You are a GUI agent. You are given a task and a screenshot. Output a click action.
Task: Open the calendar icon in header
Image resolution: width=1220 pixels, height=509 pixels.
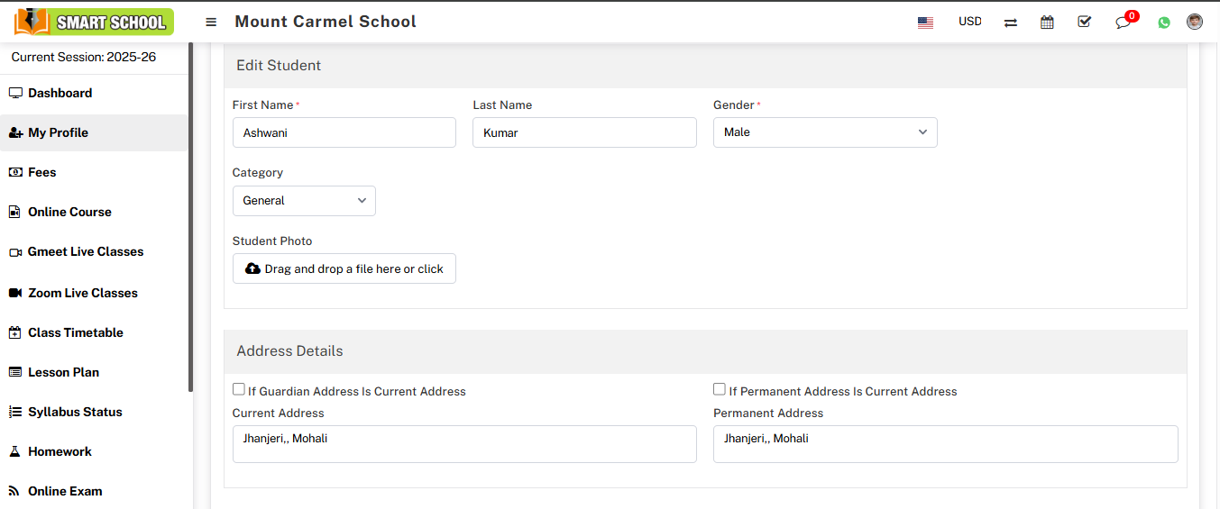(1047, 23)
